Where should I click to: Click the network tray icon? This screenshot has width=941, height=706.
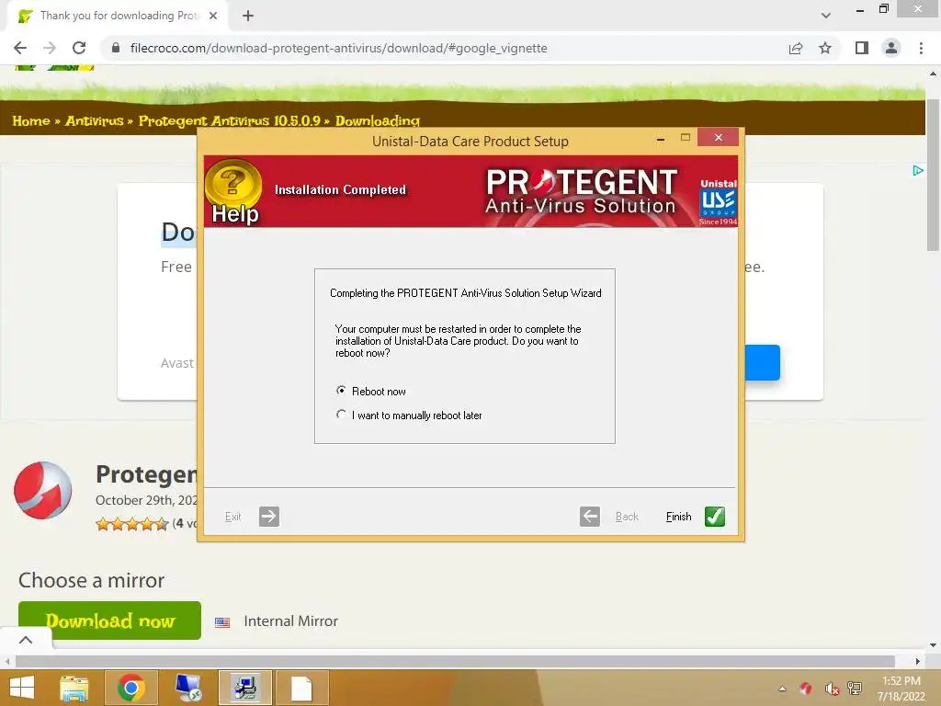855,689
